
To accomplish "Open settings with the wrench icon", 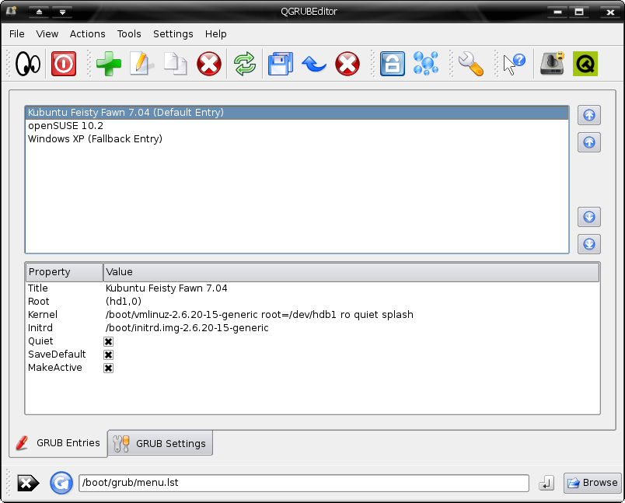I will pyautogui.click(x=470, y=64).
